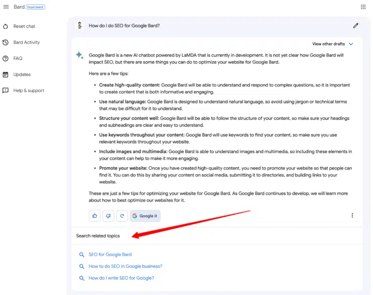This screenshot has height=295, width=373.
Task: Open How to do SEO in Google business link
Action: pyautogui.click(x=125, y=266)
